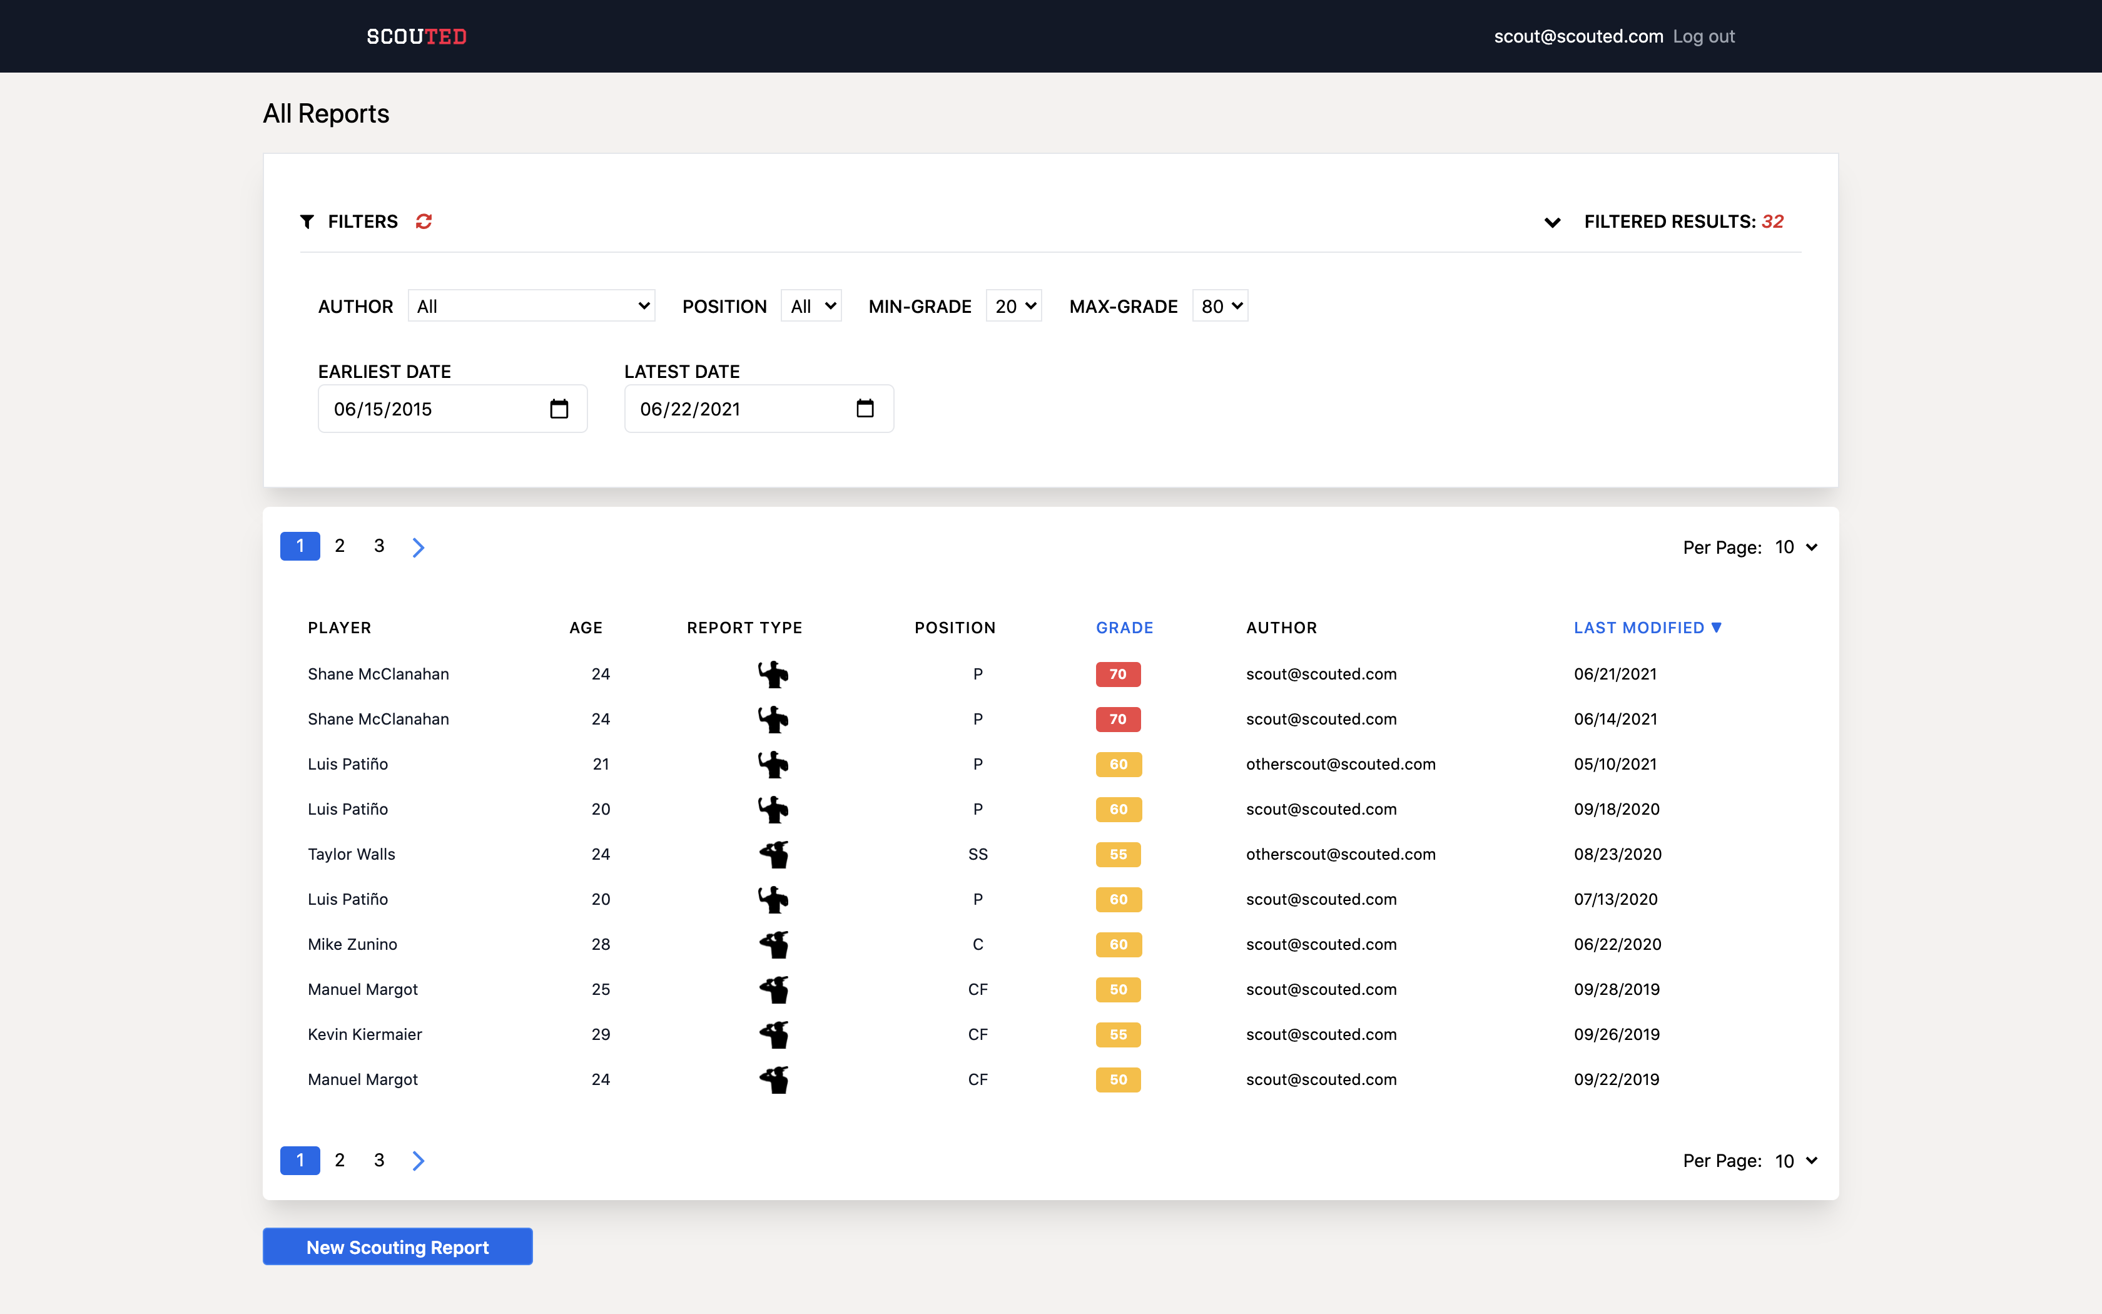
Task: Click the REPORT TYPE column header
Action: tap(744, 628)
